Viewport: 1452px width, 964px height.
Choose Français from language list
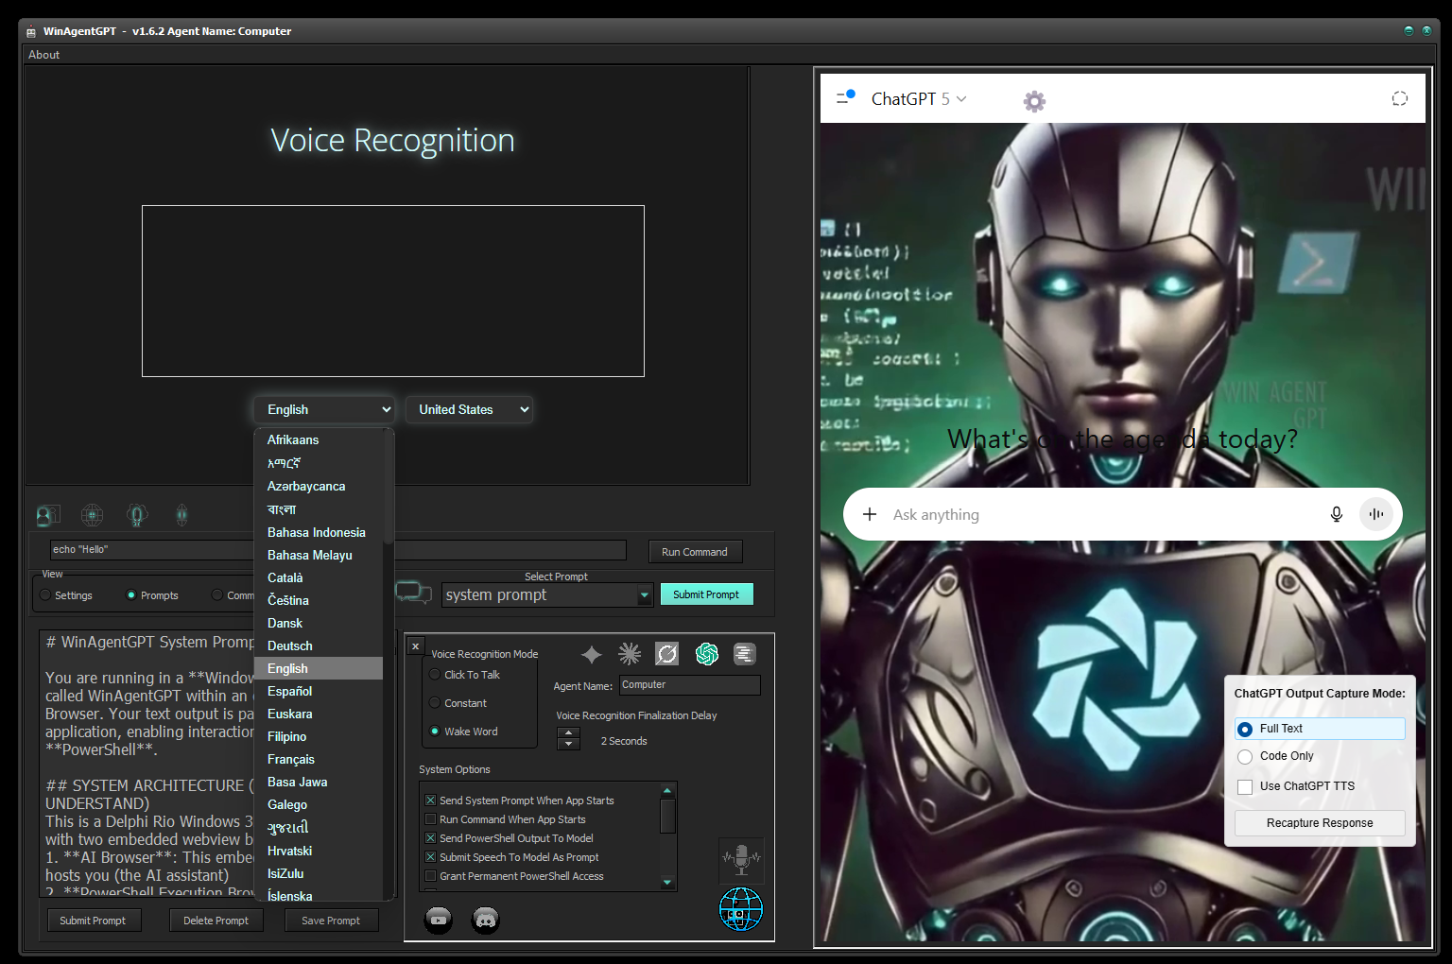(x=319, y=759)
